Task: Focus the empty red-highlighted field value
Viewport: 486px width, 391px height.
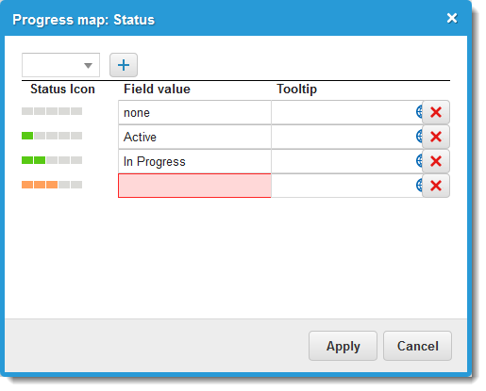Action: [194, 186]
